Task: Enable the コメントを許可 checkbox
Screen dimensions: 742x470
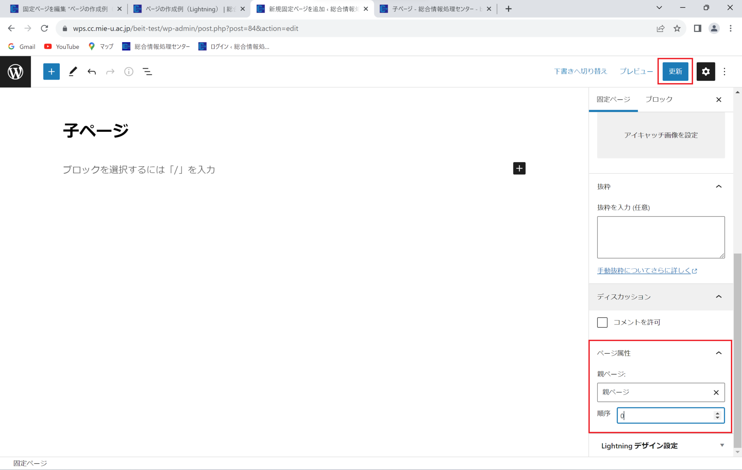Action: point(602,322)
